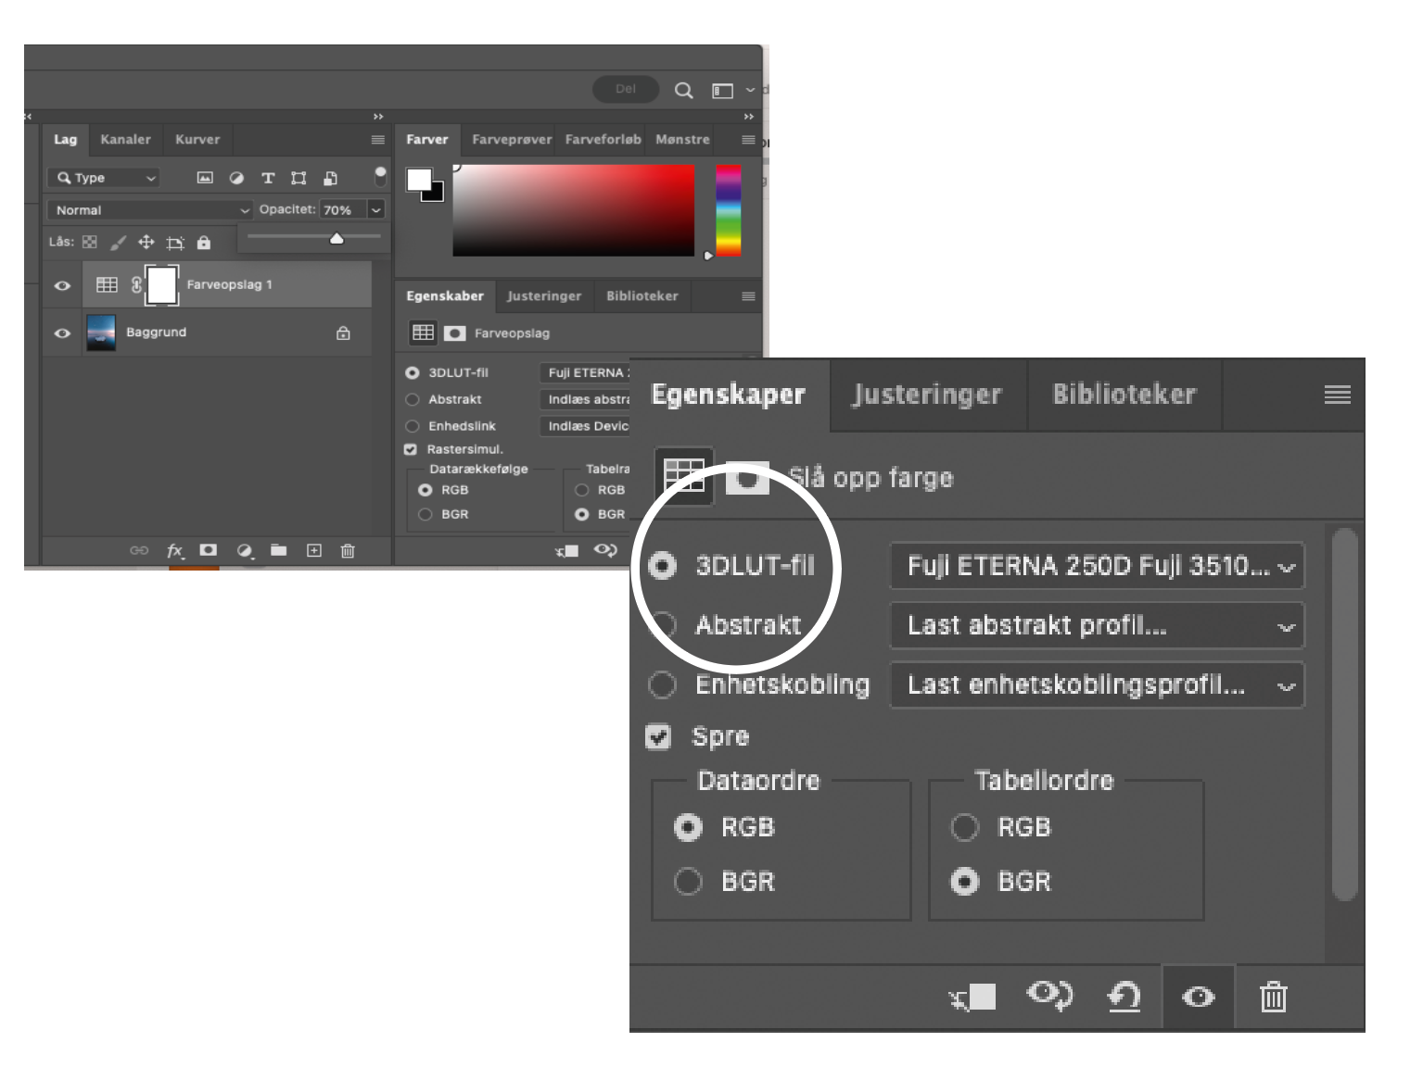The height and width of the screenshot is (1067, 1423).
Task: Click the white foreground color swatch
Action: point(419,180)
